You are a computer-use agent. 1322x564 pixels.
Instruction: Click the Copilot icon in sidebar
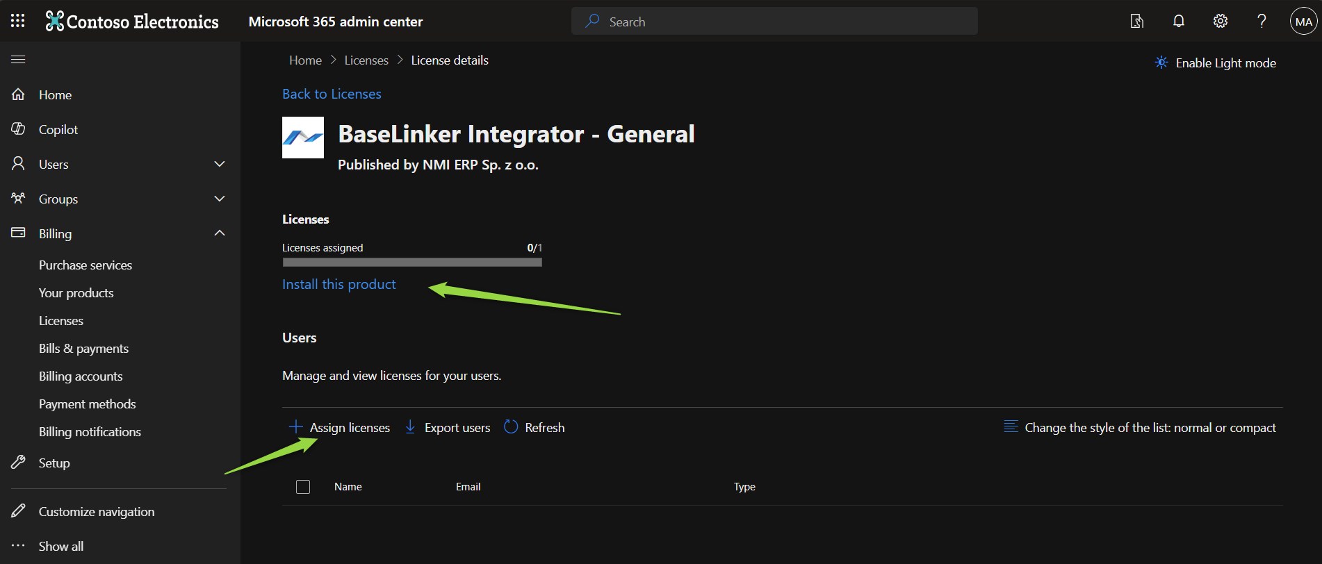coord(19,129)
